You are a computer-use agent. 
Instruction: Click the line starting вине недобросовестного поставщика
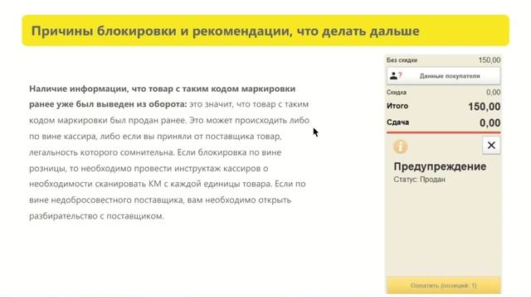coord(160,200)
